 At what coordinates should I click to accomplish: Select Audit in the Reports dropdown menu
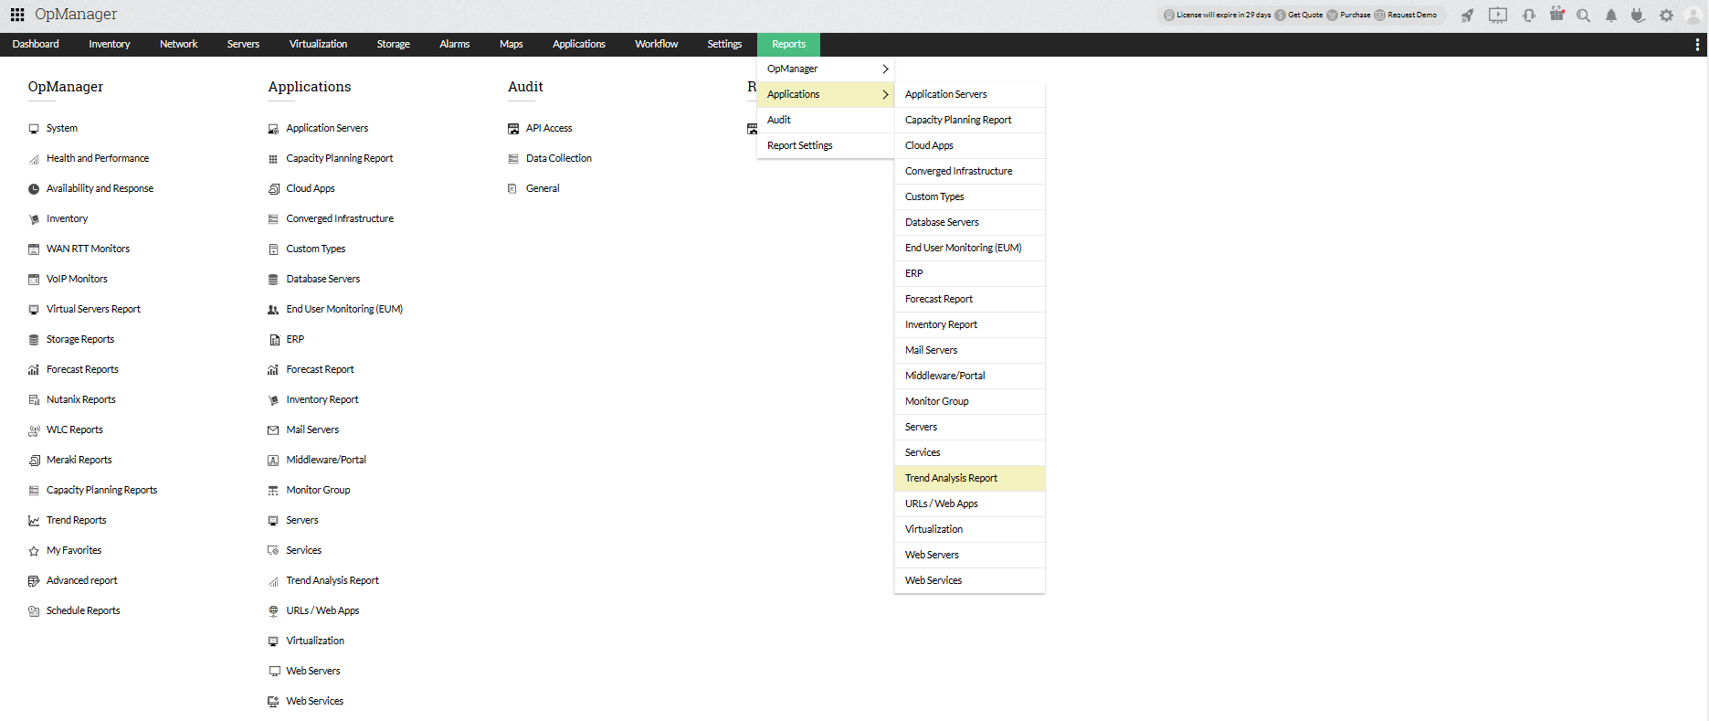pos(826,120)
